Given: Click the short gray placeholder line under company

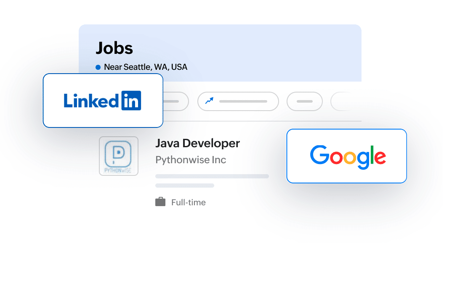Looking at the screenshot, I should tap(184, 186).
